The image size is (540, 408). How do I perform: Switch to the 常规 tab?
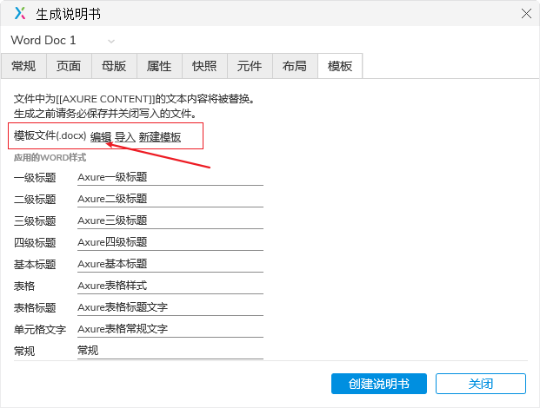click(23, 66)
